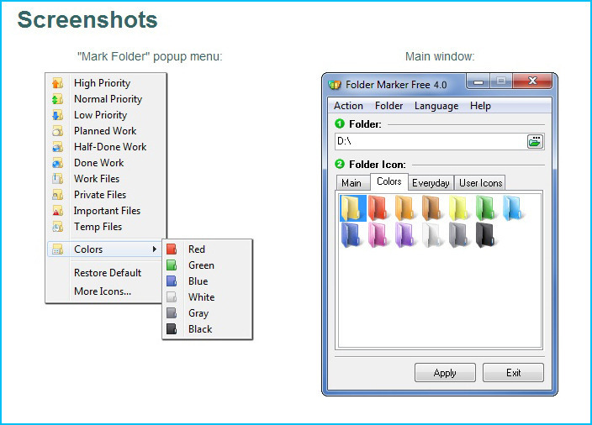Click the Normal Priority green arrows icon
The image size is (592, 425).
point(57,99)
